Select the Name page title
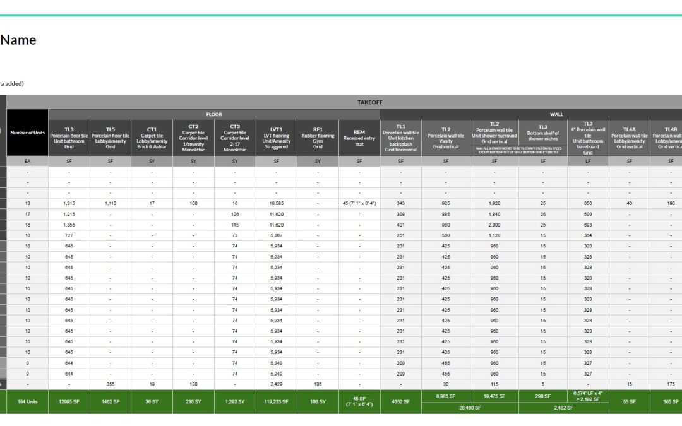Image resolution: width=682 pixels, height=426 pixels. point(18,40)
